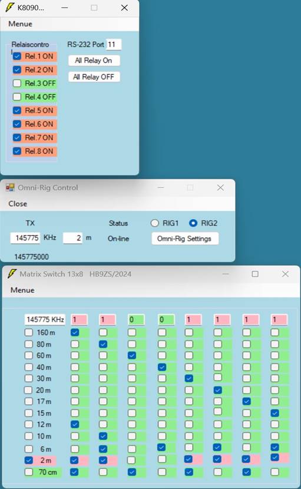Close the Omni-Rig Control window
The image size is (301, 489).
coord(220,187)
